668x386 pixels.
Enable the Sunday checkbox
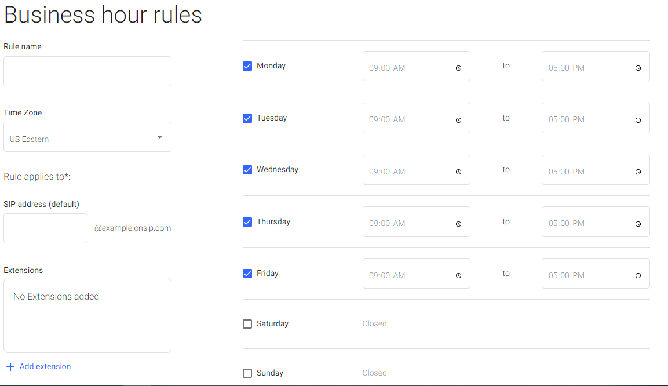(247, 373)
